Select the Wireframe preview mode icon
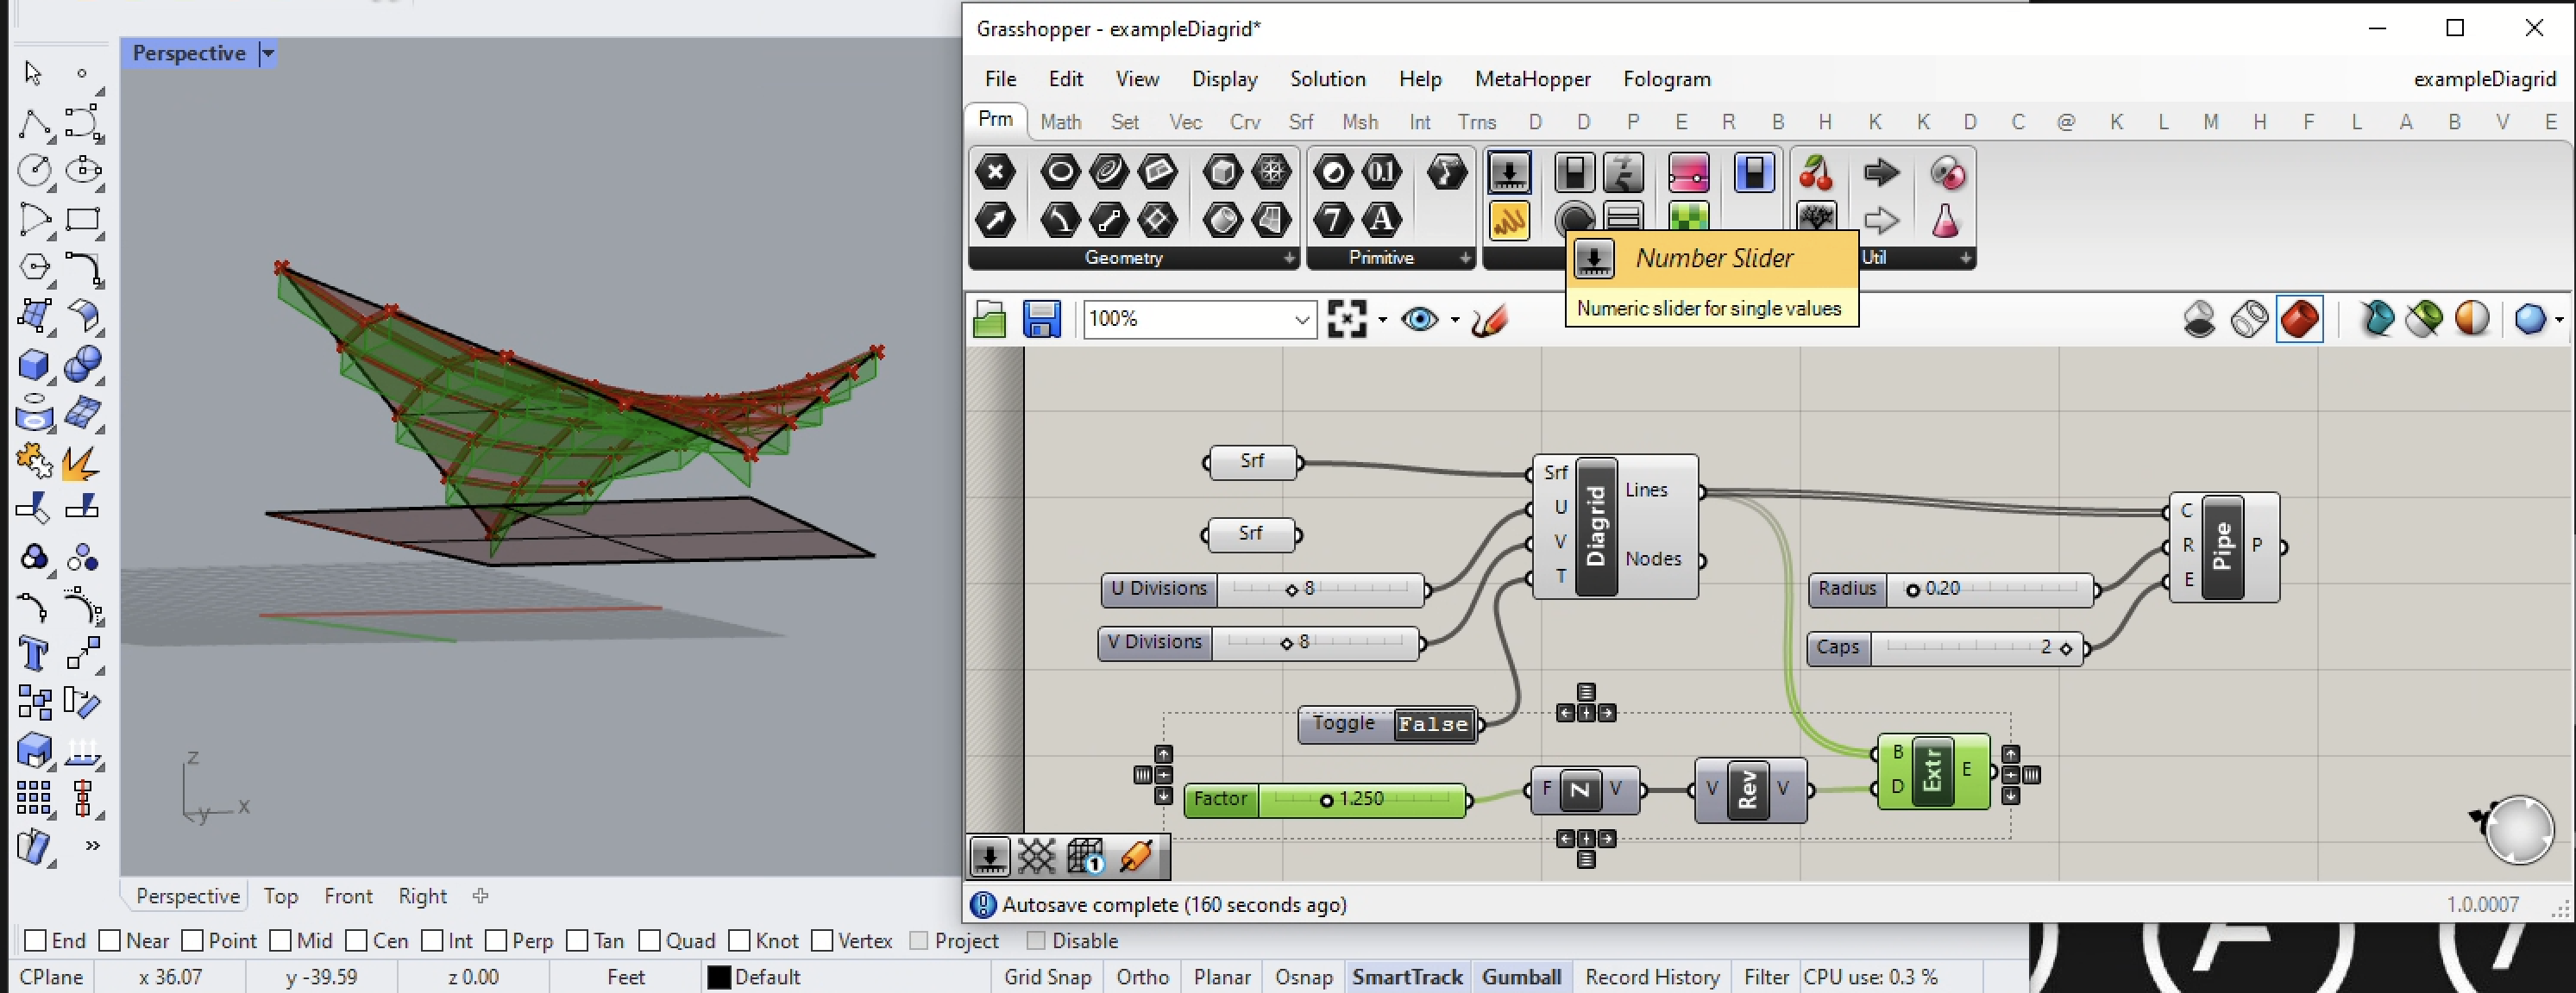The width and height of the screenshot is (2576, 993). 2249,320
